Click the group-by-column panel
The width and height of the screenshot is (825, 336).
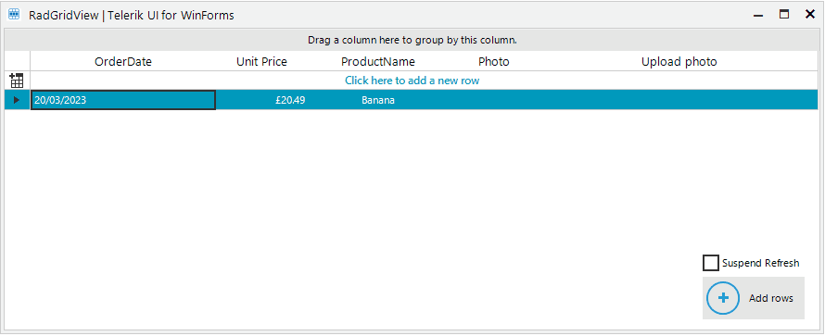pos(412,40)
